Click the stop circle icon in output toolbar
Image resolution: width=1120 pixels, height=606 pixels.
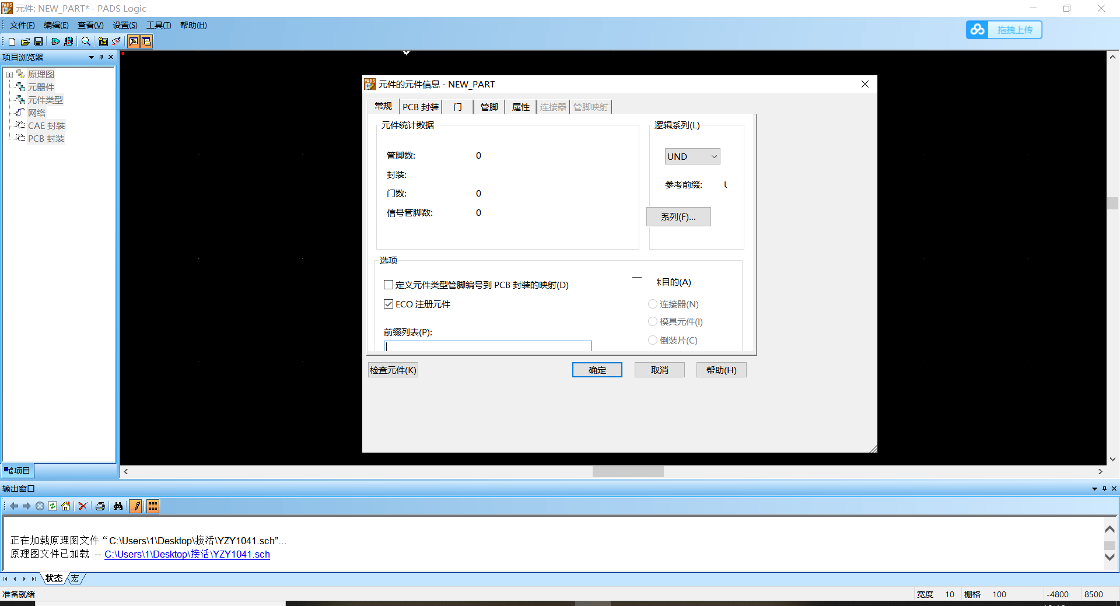point(40,506)
